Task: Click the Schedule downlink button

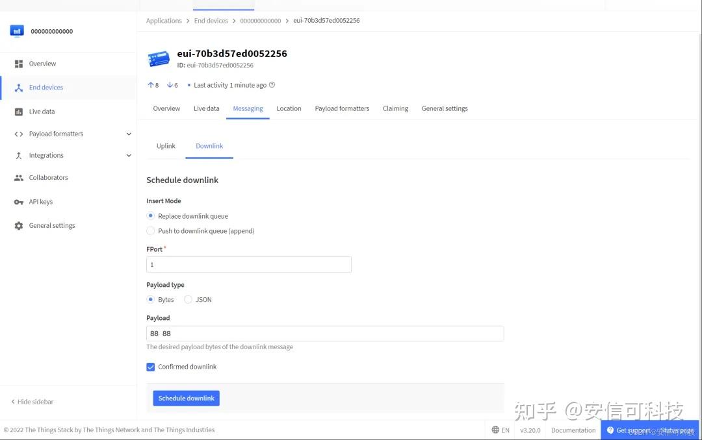Action: coord(187,398)
